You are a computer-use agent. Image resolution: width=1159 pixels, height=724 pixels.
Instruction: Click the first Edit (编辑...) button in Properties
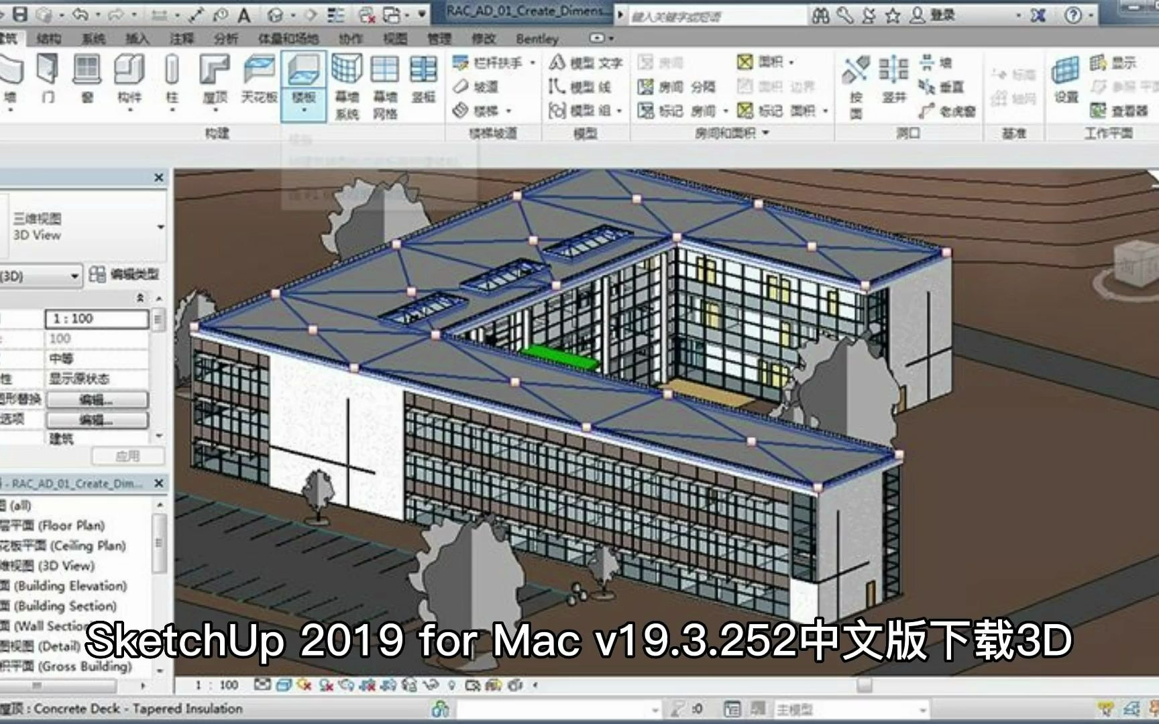click(x=97, y=400)
